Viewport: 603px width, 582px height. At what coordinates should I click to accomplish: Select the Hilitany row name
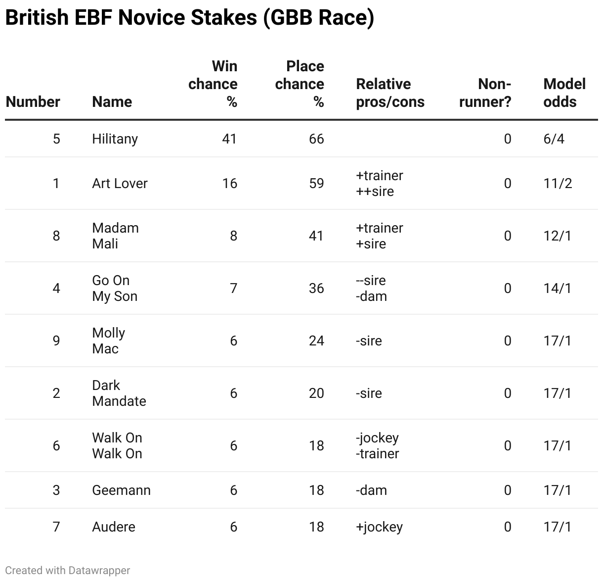pos(115,139)
